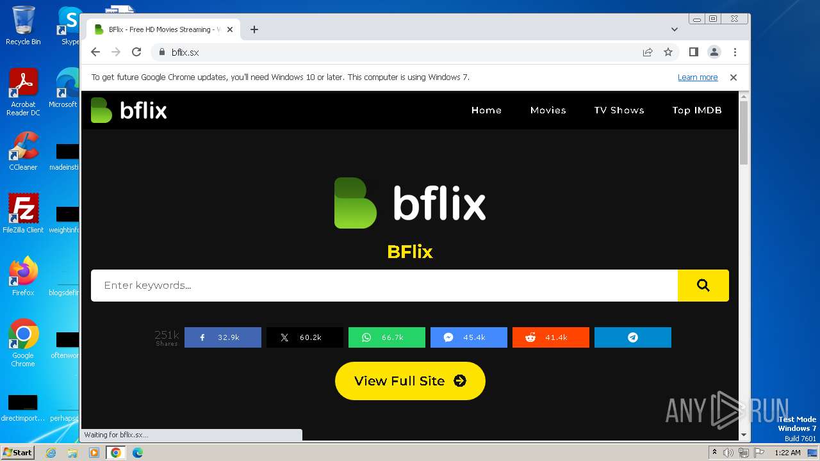The image size is (820, 461).
Task: Open Google Chrome desktop icon
Action: click(x=23, y=343)
